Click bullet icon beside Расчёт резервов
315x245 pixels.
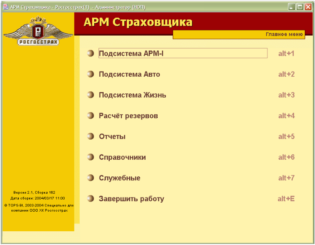90,116
